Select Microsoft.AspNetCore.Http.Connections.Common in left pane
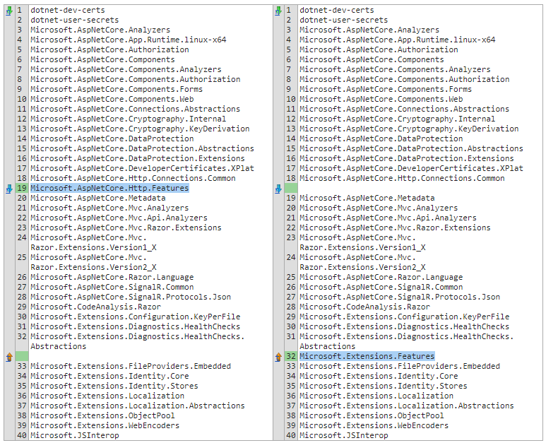The image size is (546, 443). click(133, 178)
